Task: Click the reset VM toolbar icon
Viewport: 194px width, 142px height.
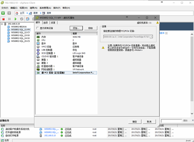Action: click(x=22, y=19)
